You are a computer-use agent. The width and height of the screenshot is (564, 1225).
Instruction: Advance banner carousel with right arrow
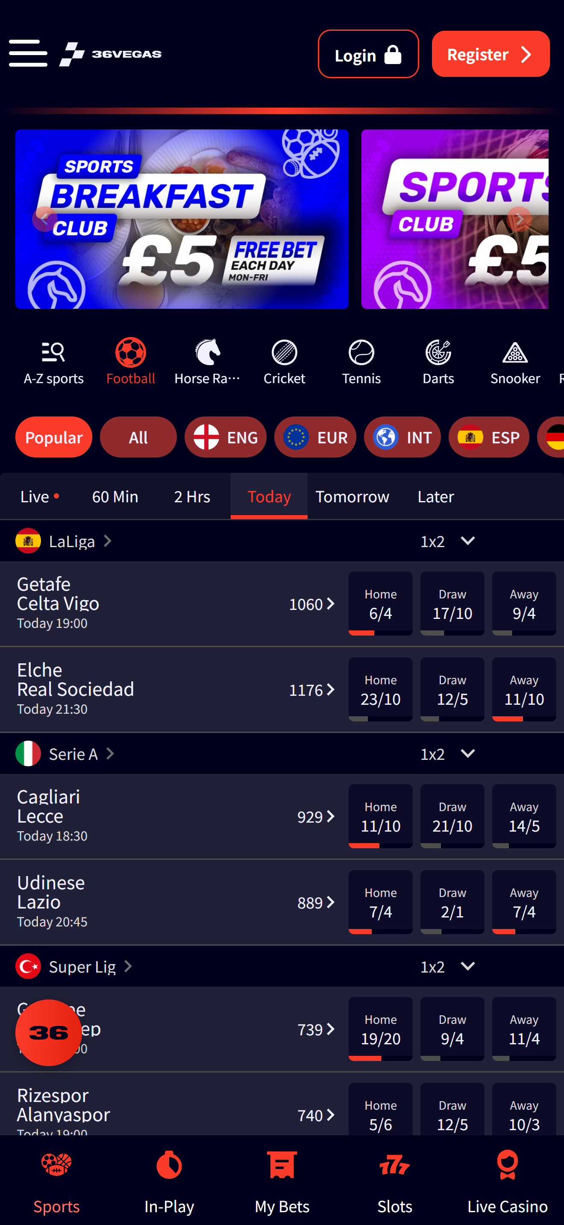519,219
